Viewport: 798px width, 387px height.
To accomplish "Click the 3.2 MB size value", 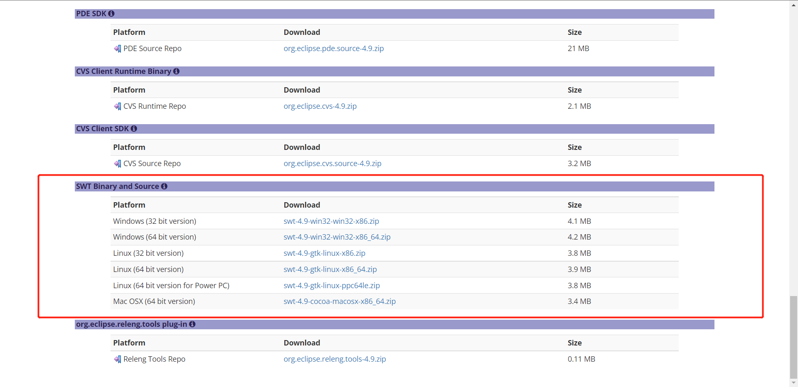I will pyautogui.click(x=579, y=164).
